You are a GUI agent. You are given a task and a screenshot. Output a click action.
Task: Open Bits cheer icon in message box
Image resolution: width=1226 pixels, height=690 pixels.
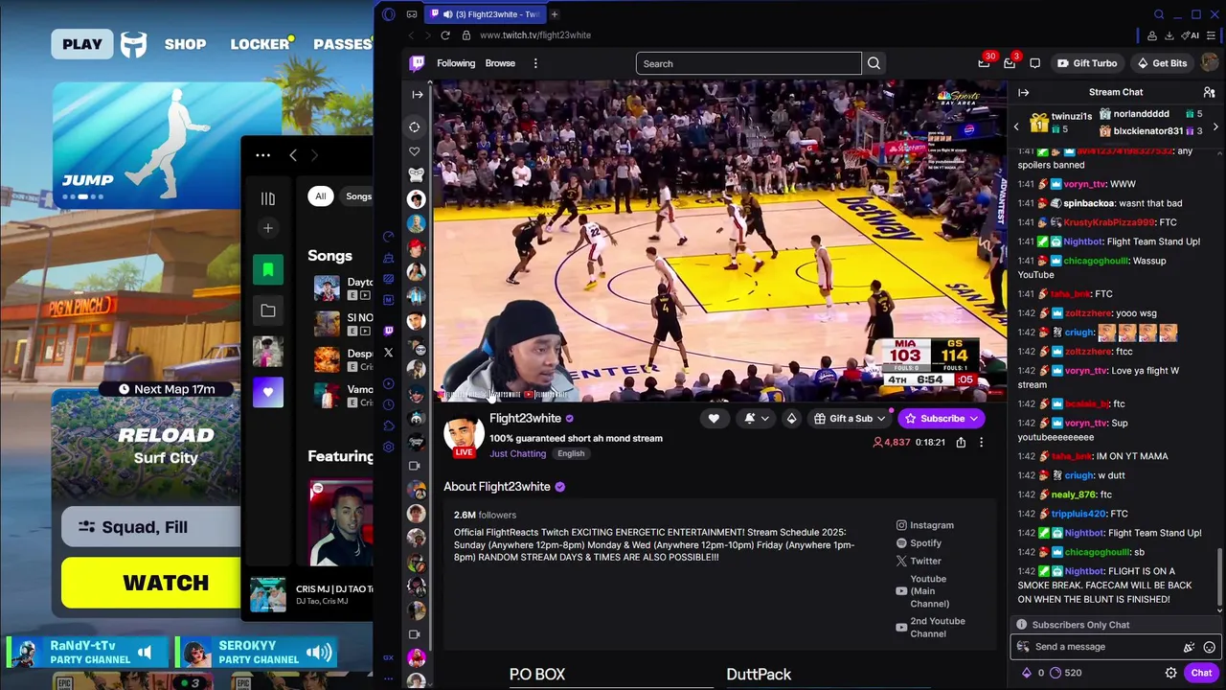click(1189, 647)
